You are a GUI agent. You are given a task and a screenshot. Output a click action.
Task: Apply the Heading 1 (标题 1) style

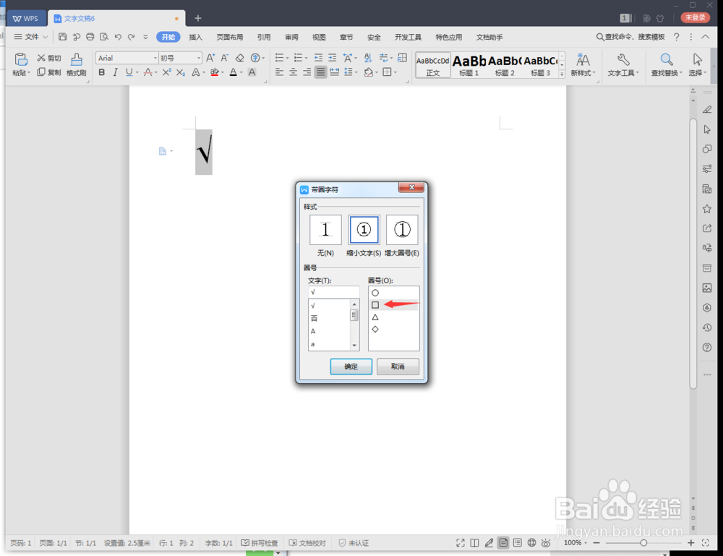(x=469, y=65)
